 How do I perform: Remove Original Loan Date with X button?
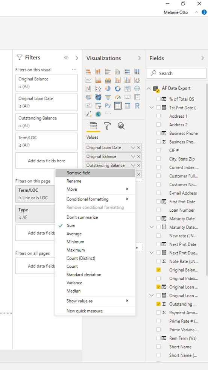(x=138, y=148)
